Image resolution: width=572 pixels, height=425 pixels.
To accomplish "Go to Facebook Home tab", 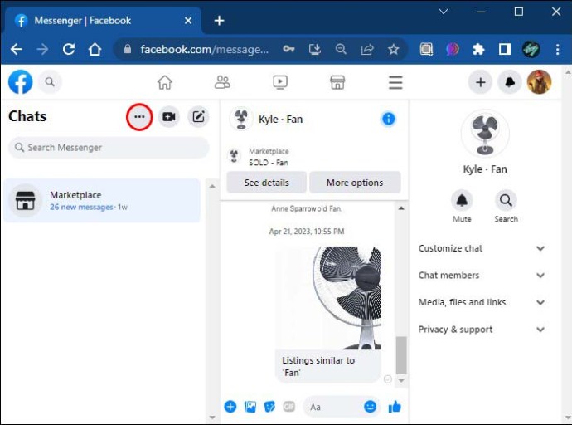I will pyautogui.click(x=165, y=82).
